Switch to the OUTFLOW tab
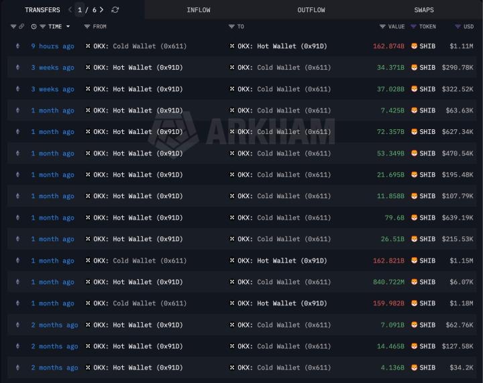The width and height of the screenshot is (483, 383). coord(311,10)
